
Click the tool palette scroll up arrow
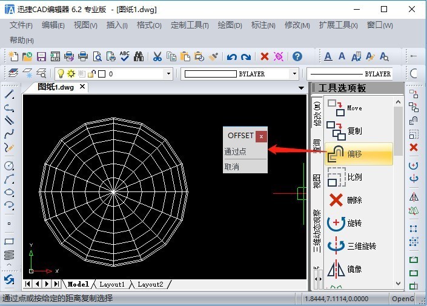tap(398, 102)
